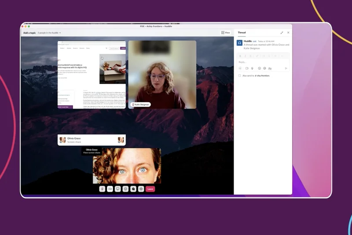This screenshot has height=235, width=352.
Task: Open the emoji picker in composer
Action: click(259, 68)
